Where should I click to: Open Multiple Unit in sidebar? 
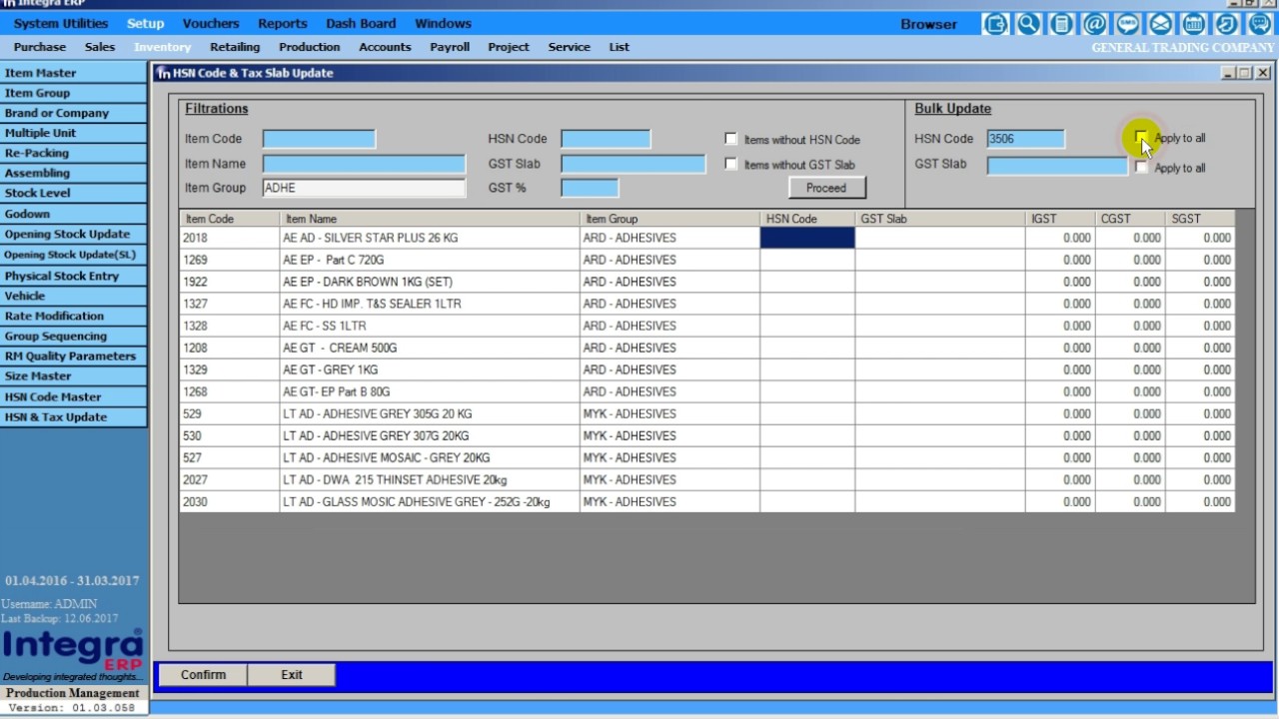click(74, 133)
